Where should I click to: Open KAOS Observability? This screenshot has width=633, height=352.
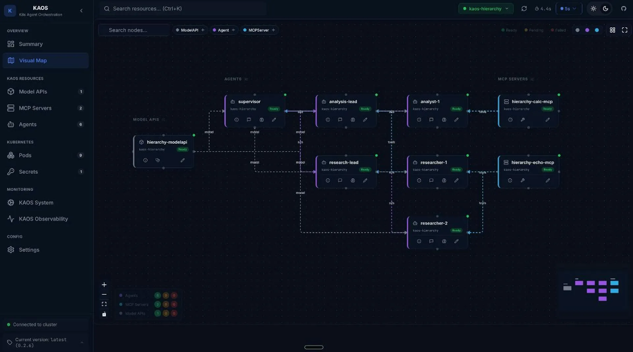point(45,219)
